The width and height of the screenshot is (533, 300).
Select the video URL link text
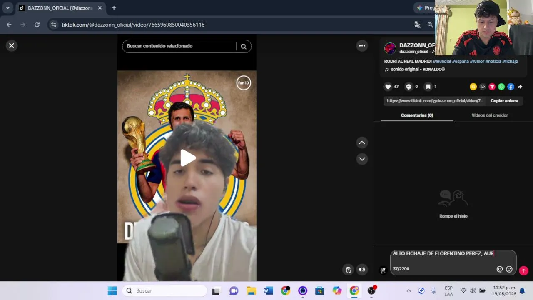[x=435, y=101]
